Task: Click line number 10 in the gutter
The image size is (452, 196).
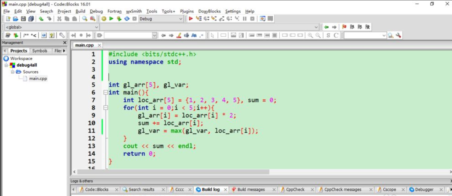Action: tap(91, 123)
